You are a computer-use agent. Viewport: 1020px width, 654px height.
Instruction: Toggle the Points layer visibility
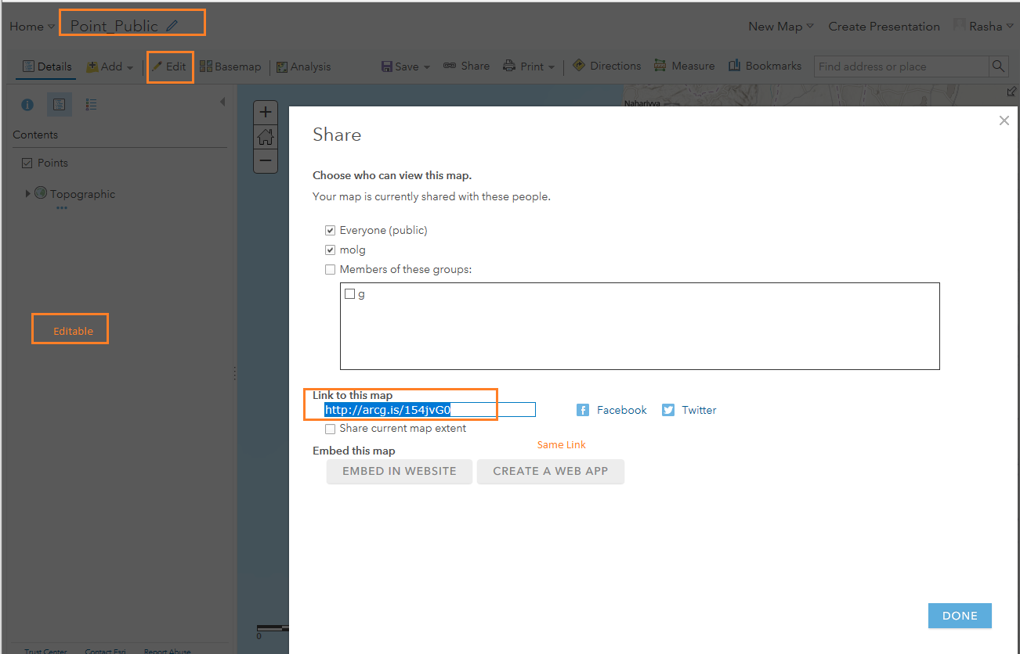(27, 163)
